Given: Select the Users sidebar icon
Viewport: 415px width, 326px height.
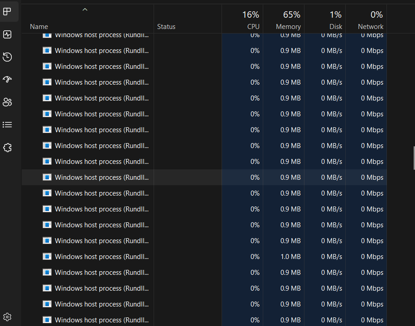Looking at the screenshot, I should pyautogui.click(x=7, y=102).
